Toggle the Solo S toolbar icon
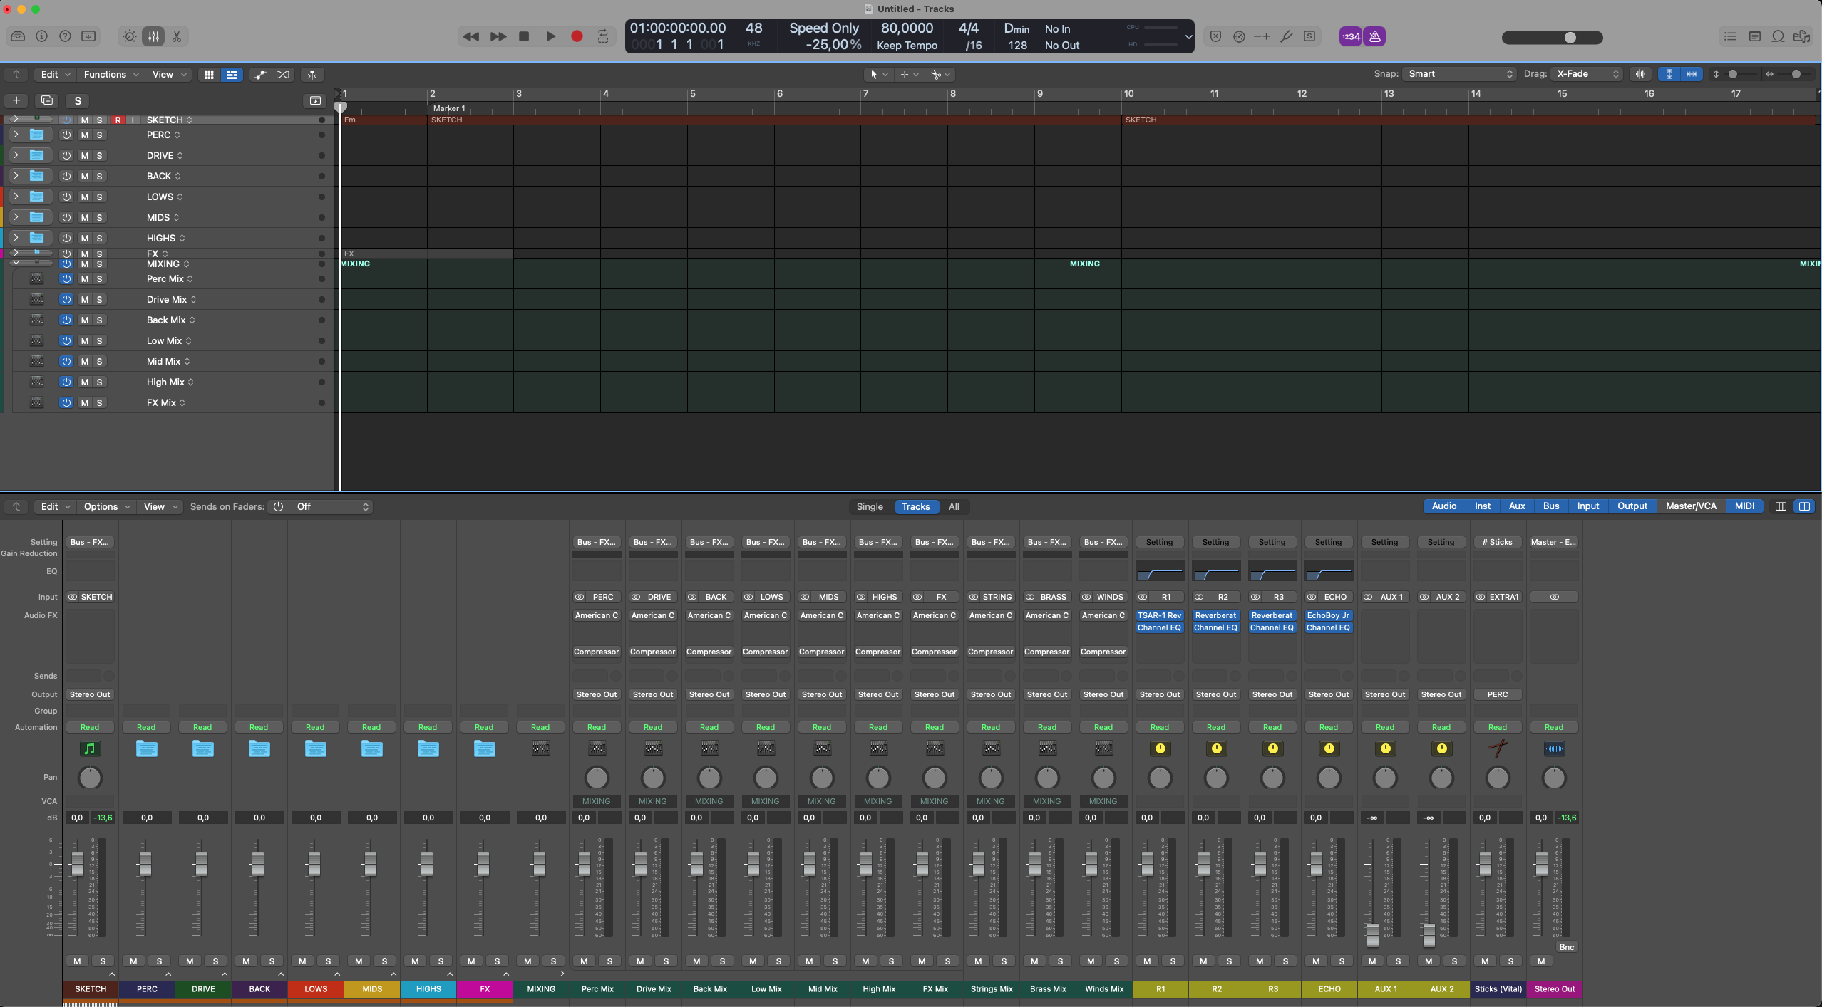 (1309, 36)
